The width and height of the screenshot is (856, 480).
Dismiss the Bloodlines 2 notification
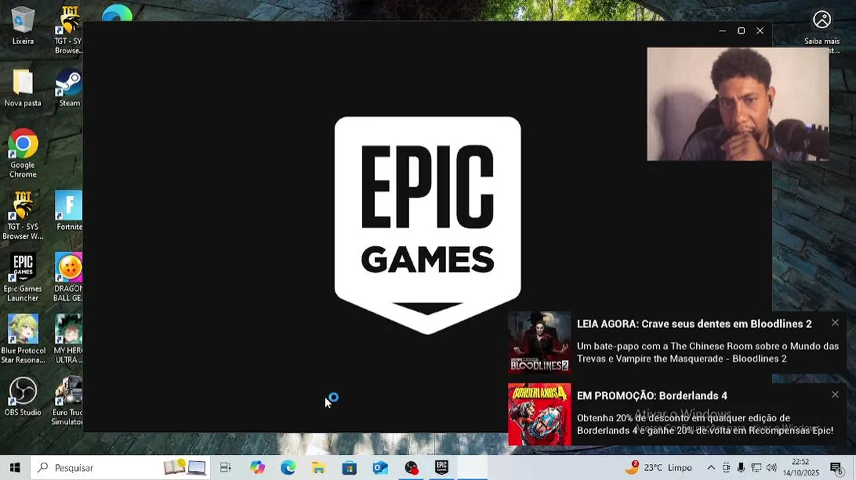[835, 323]
